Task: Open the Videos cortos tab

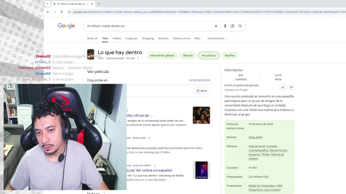Action: coord(181,38)
